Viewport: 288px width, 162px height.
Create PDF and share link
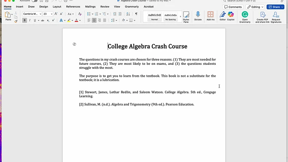point(262,17)
